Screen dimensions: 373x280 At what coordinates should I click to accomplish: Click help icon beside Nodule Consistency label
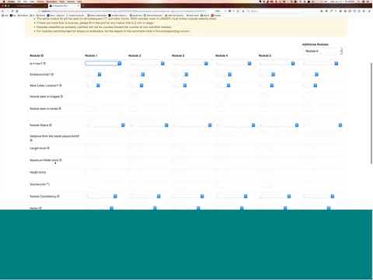click(x=58, y=196)
